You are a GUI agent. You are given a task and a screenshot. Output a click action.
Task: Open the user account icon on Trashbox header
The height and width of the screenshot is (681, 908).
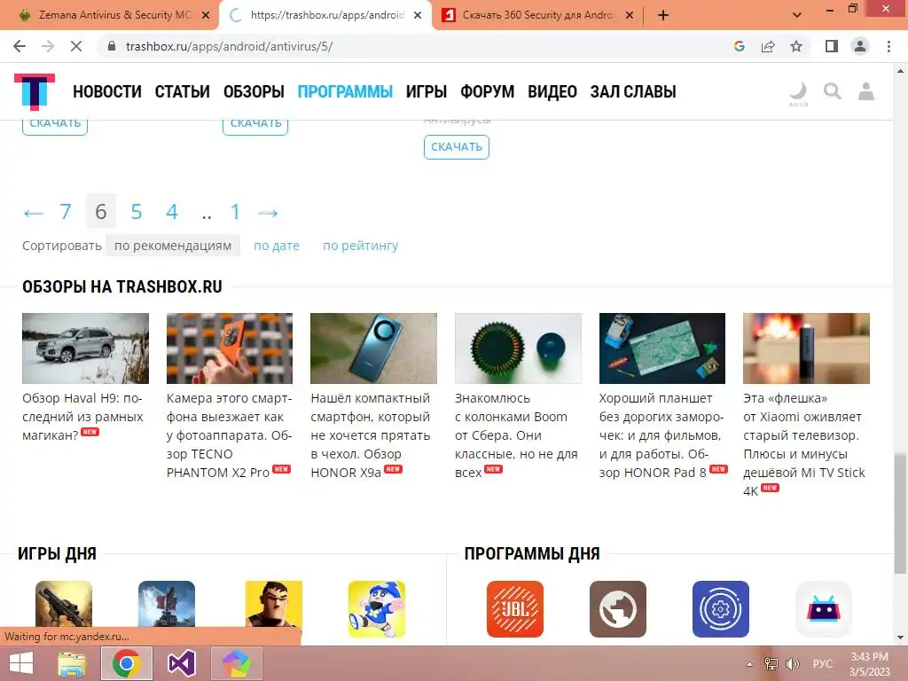pyautogui.click(x=865, y=91)
